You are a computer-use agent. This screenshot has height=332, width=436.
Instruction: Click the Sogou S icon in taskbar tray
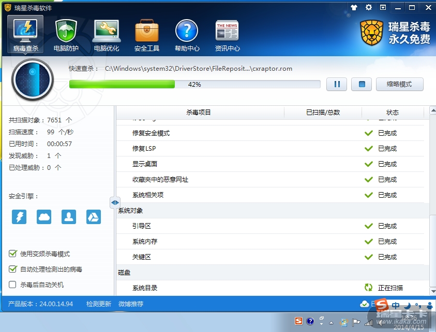click(x=298, y=322)
